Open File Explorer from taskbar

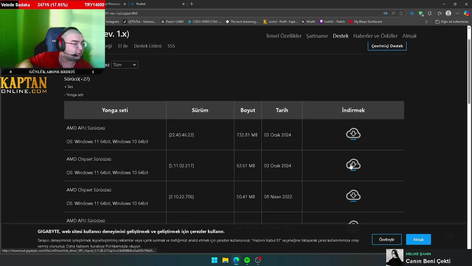pos(225,260)
